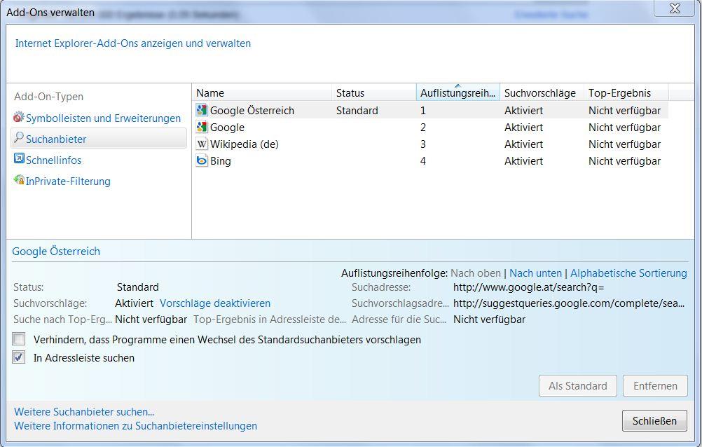Image resolution: width=702 pixels, height=447 pixels.
Task: Click the InPrivate-Filterung icon
Action: pos(19,181)
